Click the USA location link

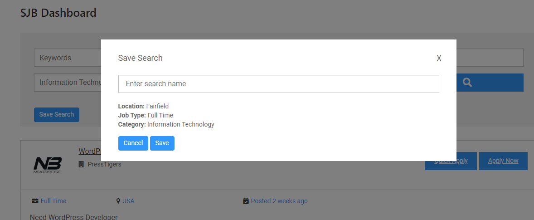(128, 201)
